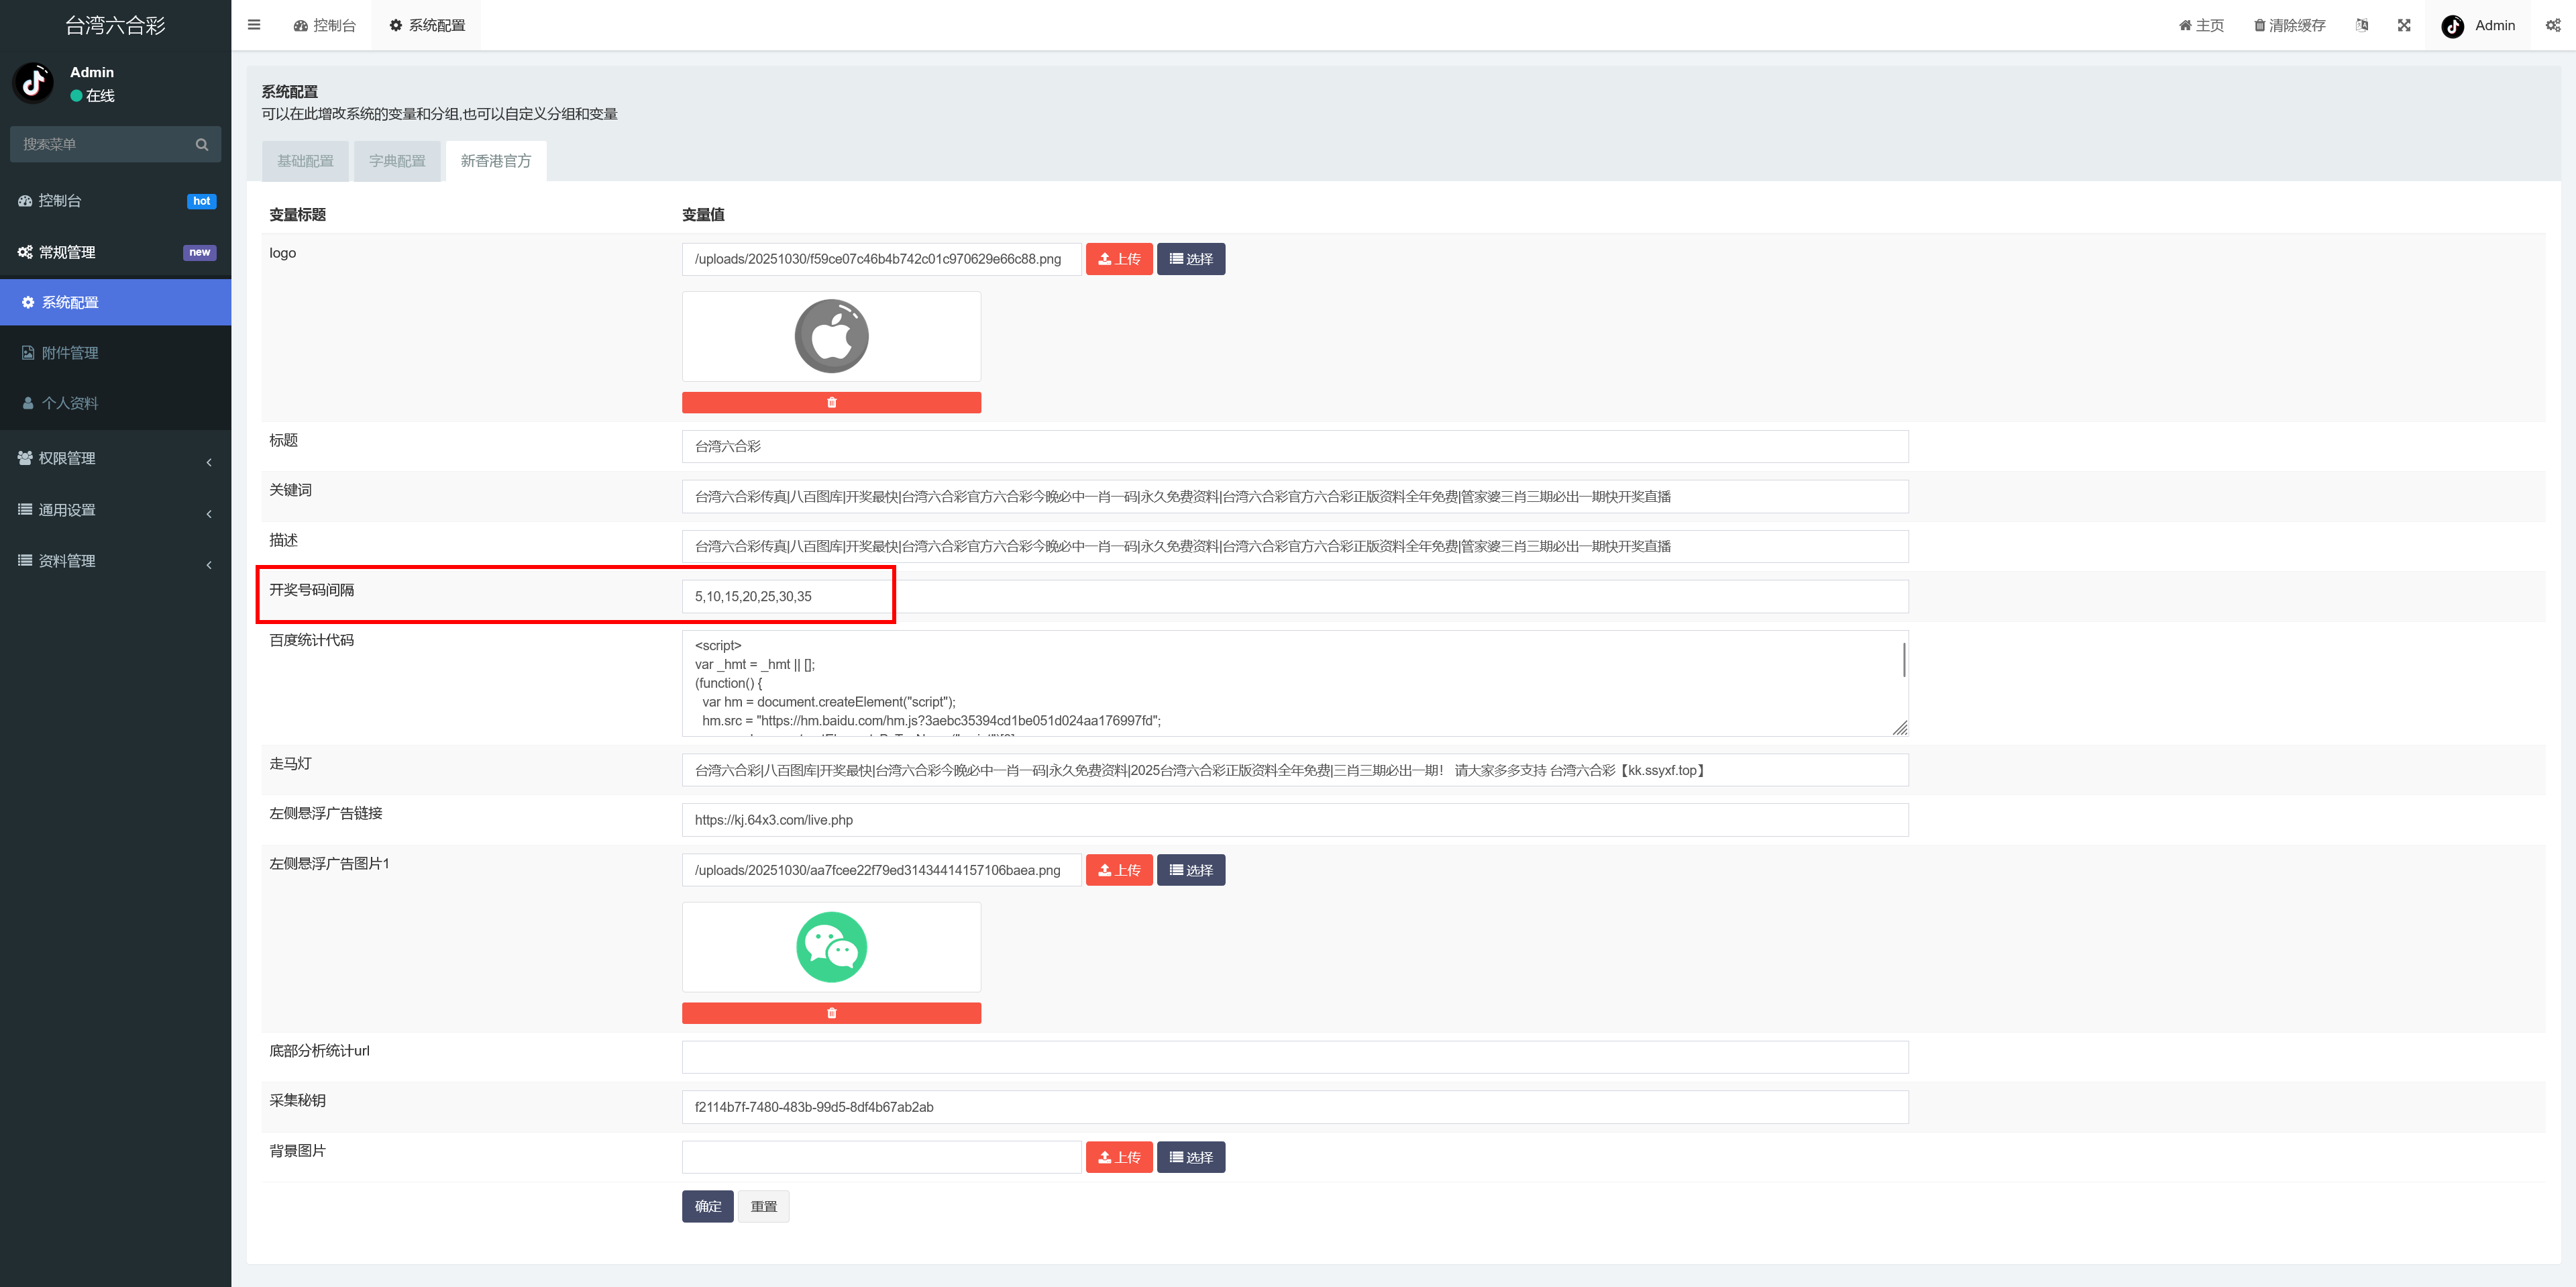Click 上传 for 背景图片
This screenshot has width=2576, height=1287.
pyautogui.click(x=1119, y=1157)
